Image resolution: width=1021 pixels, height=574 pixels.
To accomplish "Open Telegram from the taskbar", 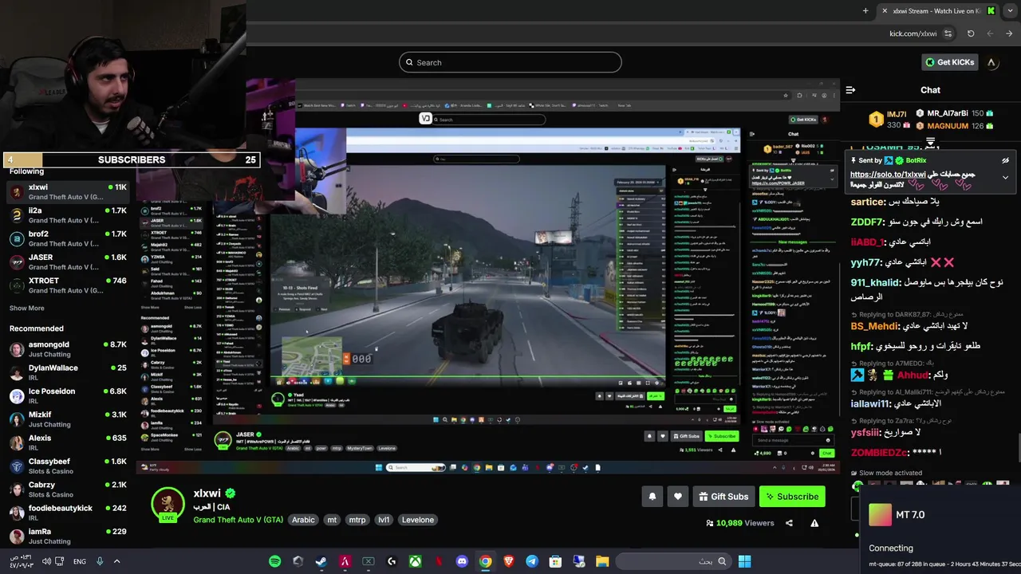I will click(532, 561).
